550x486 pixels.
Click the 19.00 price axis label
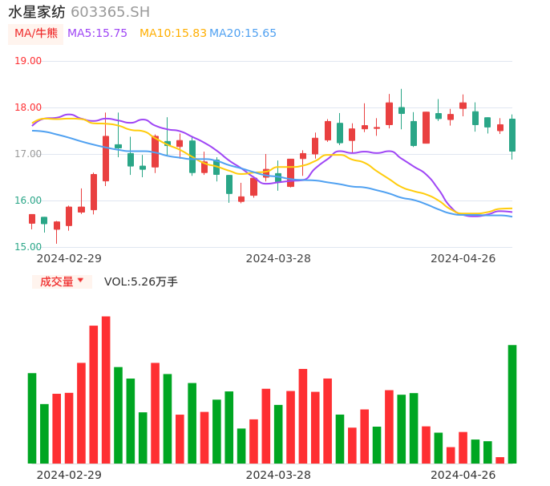click(x=28, y=61)
